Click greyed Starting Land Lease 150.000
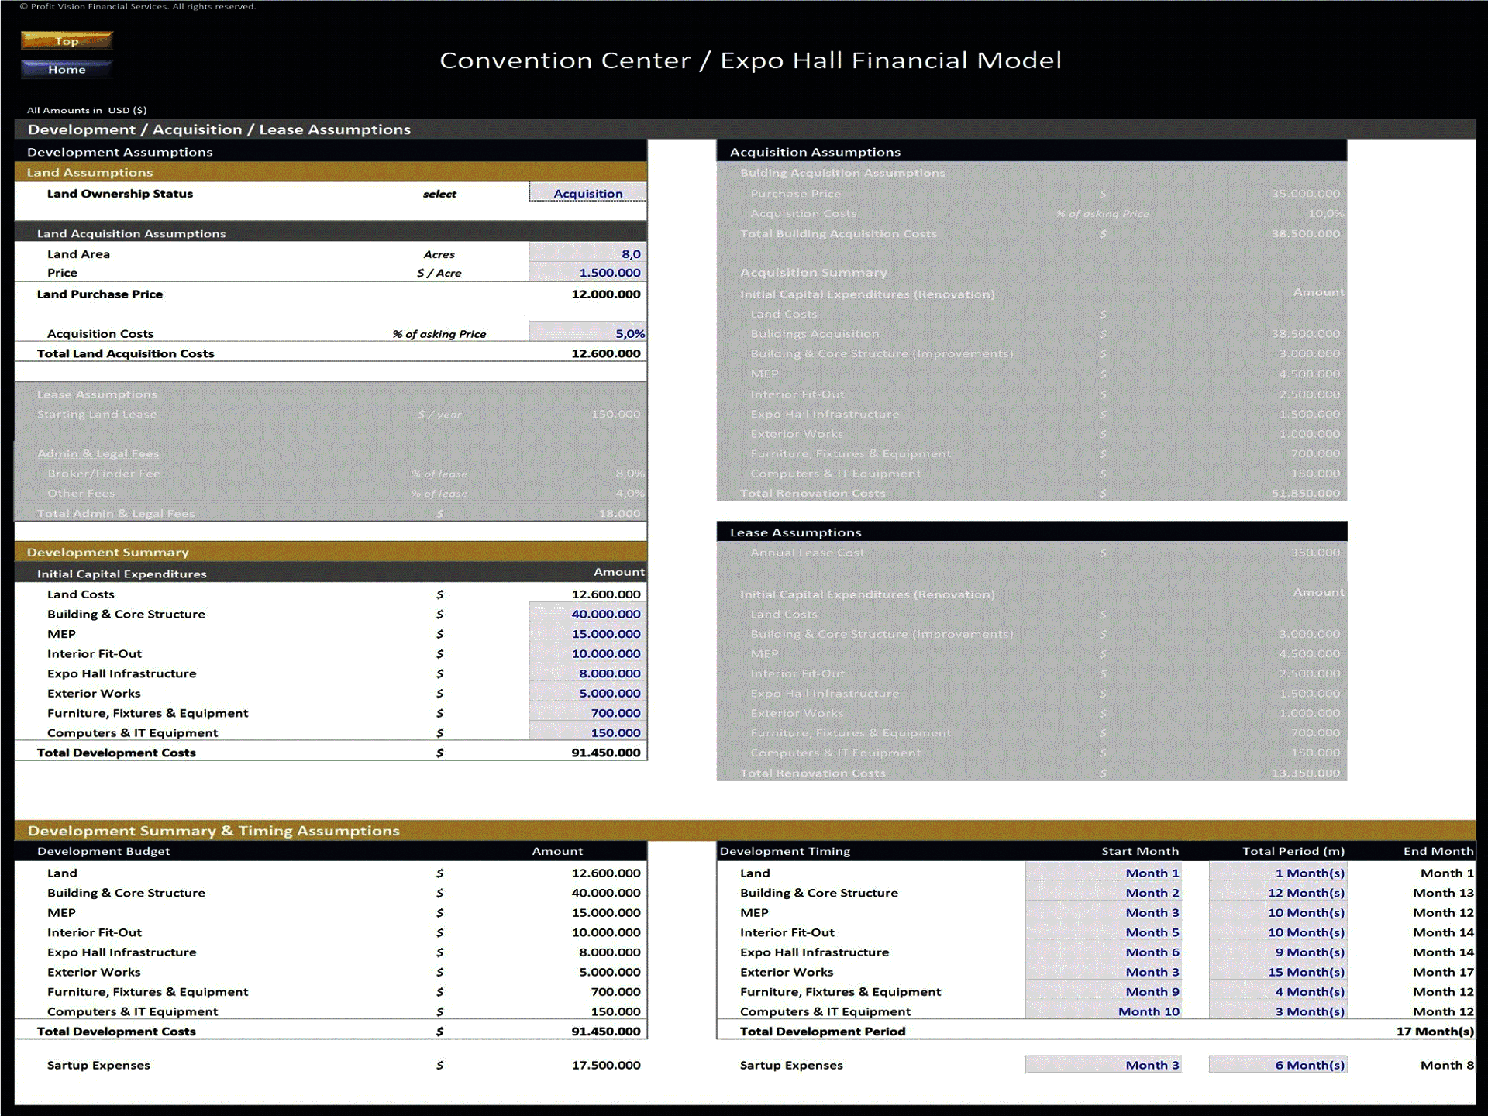The height and width of the screenshot is (1116, 1488). point(616,414)
